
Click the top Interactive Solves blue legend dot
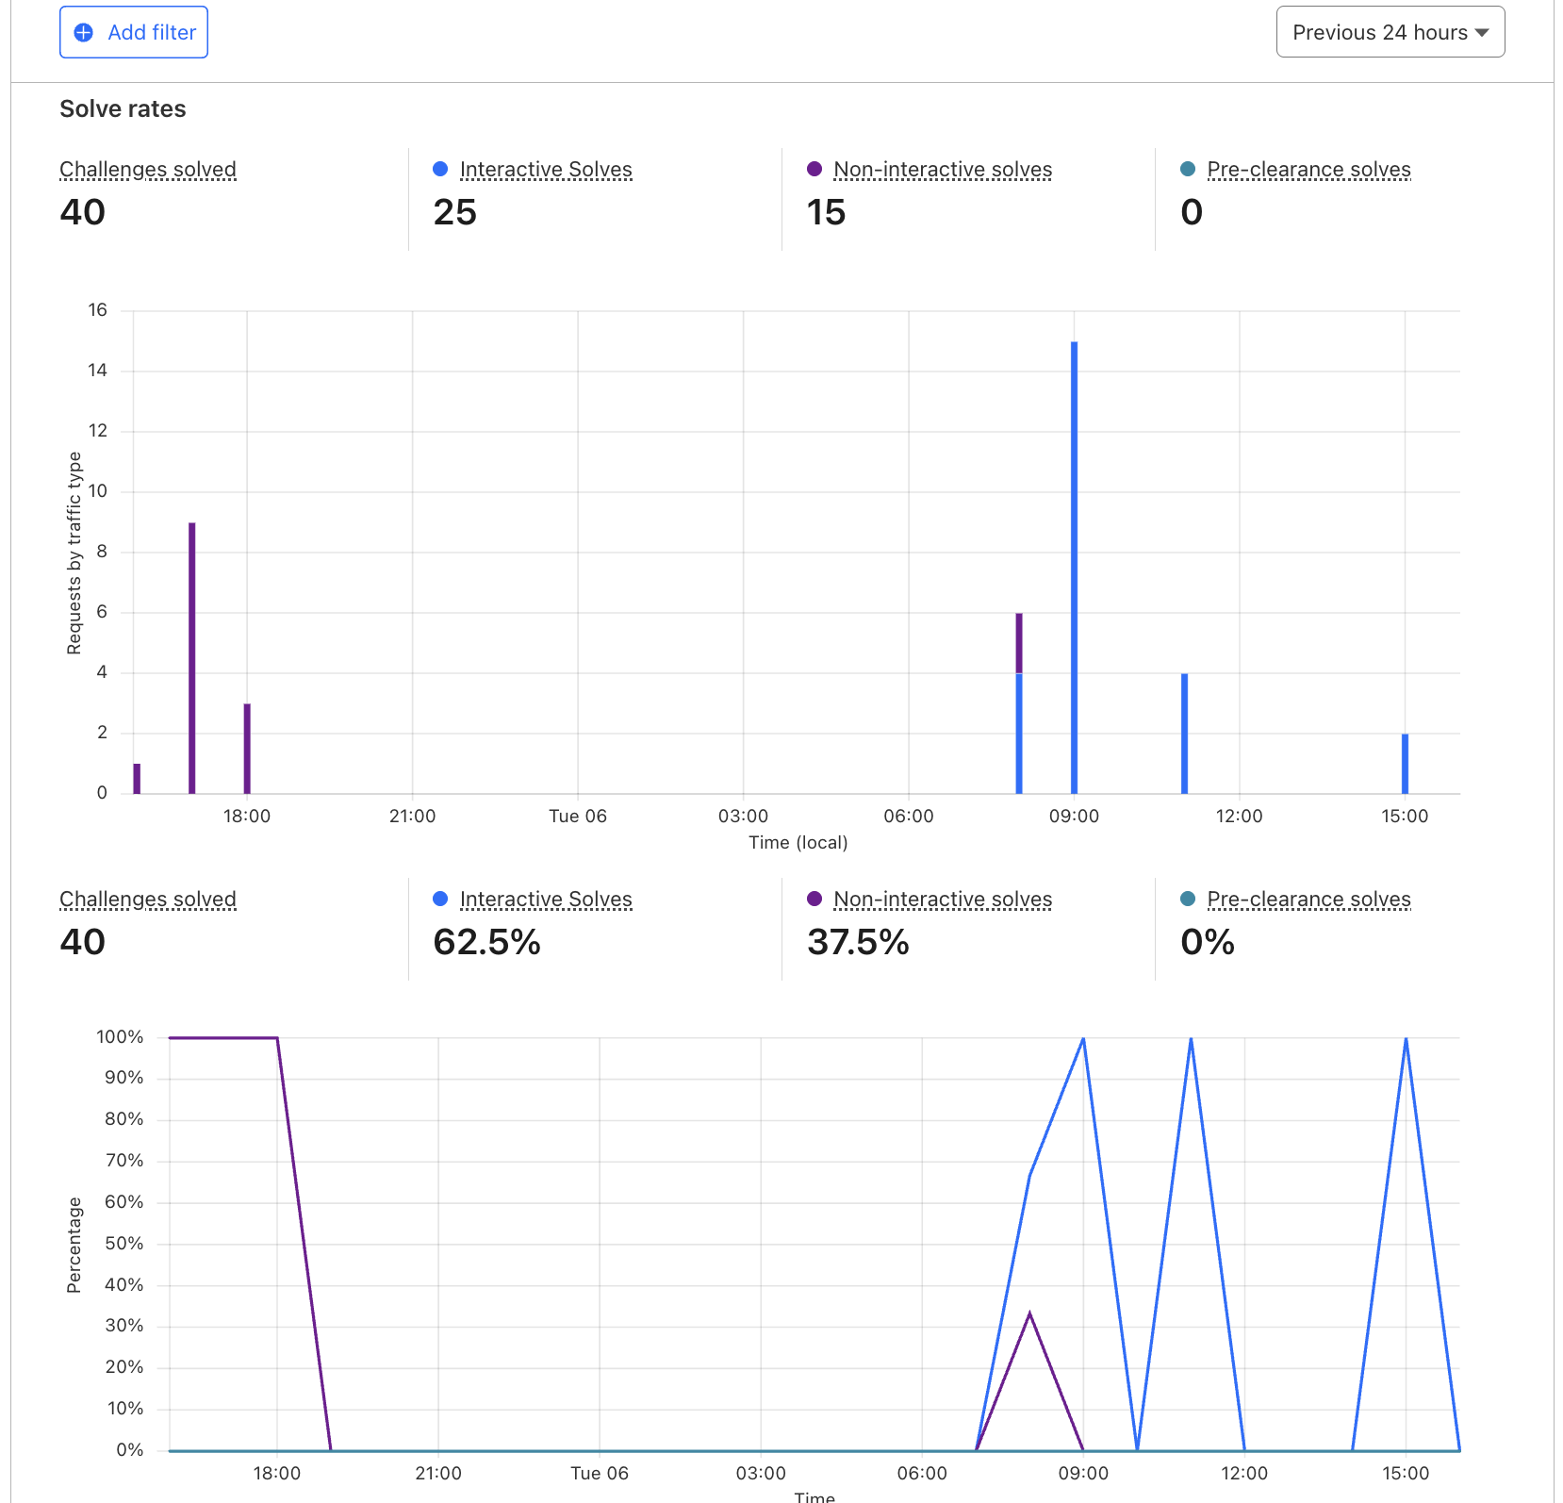[x=439, y=169]
